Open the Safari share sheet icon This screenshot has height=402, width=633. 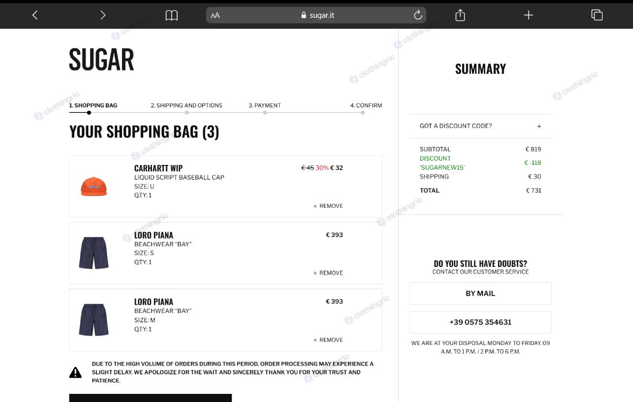pyautogui.click(x=460, y=15)
